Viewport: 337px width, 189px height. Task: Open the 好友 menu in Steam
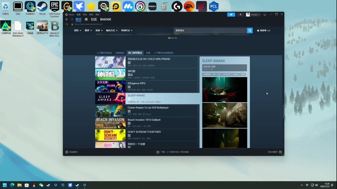85,15
